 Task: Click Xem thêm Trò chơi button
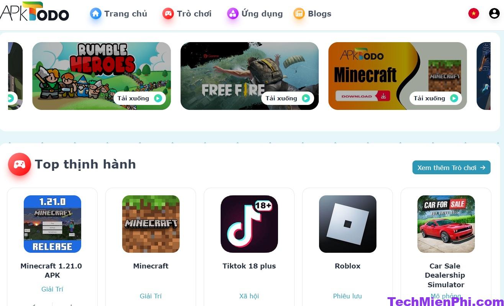pyautogui.click(x=452, y=167)
